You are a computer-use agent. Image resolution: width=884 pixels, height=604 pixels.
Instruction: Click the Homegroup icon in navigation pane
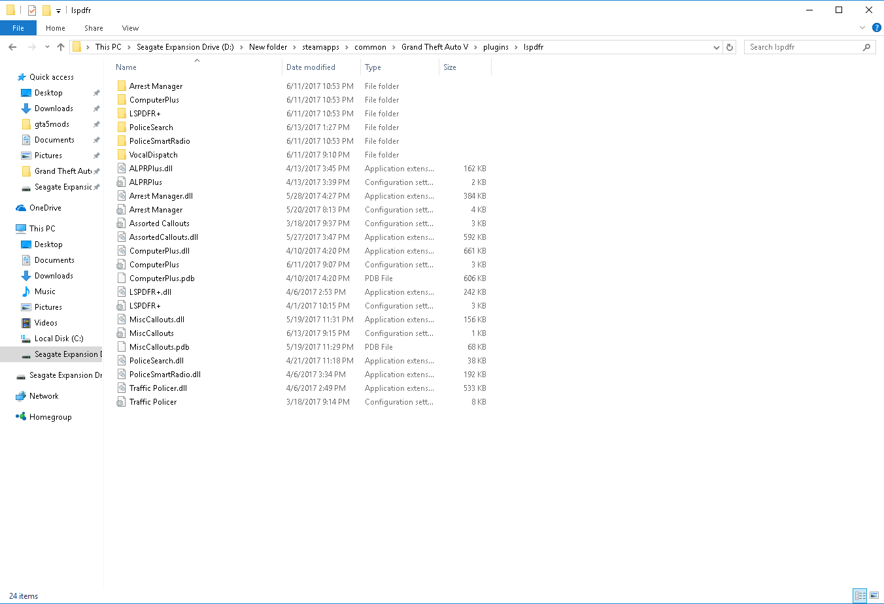coord(22,417)
